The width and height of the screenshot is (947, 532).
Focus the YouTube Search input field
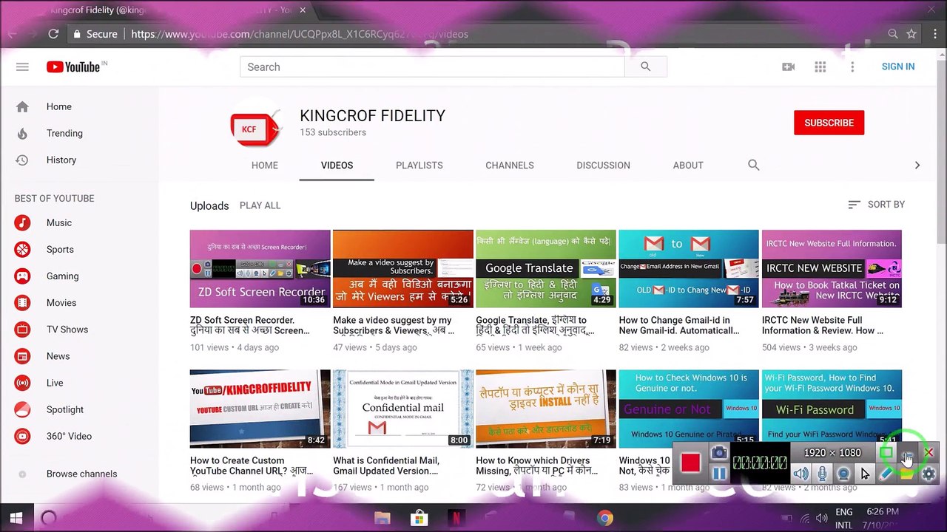click(x=432, y=66)
